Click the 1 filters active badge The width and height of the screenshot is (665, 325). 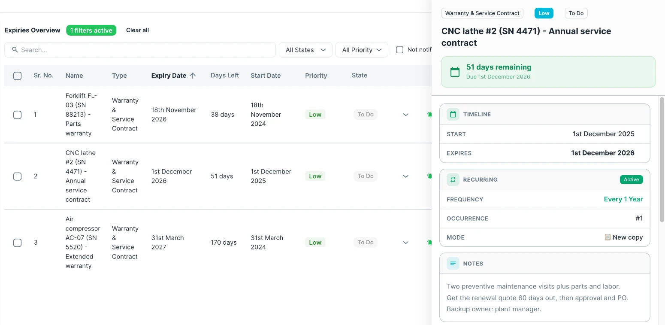pyautogui.click(x=91, y=30)
